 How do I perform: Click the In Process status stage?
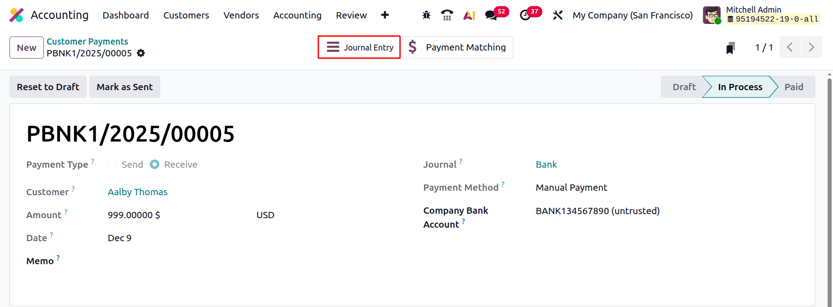pyautogui.click(x=740, y=87)
